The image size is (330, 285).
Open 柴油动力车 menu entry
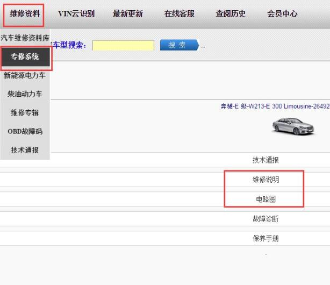(x=25, y=94)
